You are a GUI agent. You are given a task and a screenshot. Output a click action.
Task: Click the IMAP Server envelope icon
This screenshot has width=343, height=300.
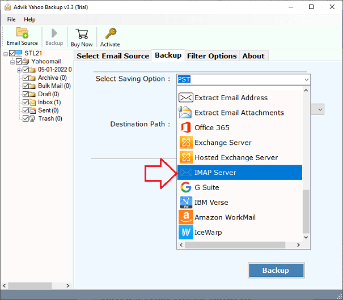click(186, 173)
